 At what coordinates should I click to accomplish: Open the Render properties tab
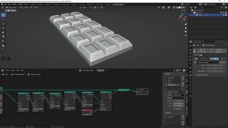(x=190, y=50)
